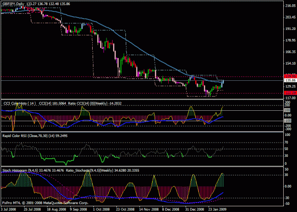Select the 191.20 price axis label
The image size is (297, 212).
pyautogui.click(x=290, y=29)
